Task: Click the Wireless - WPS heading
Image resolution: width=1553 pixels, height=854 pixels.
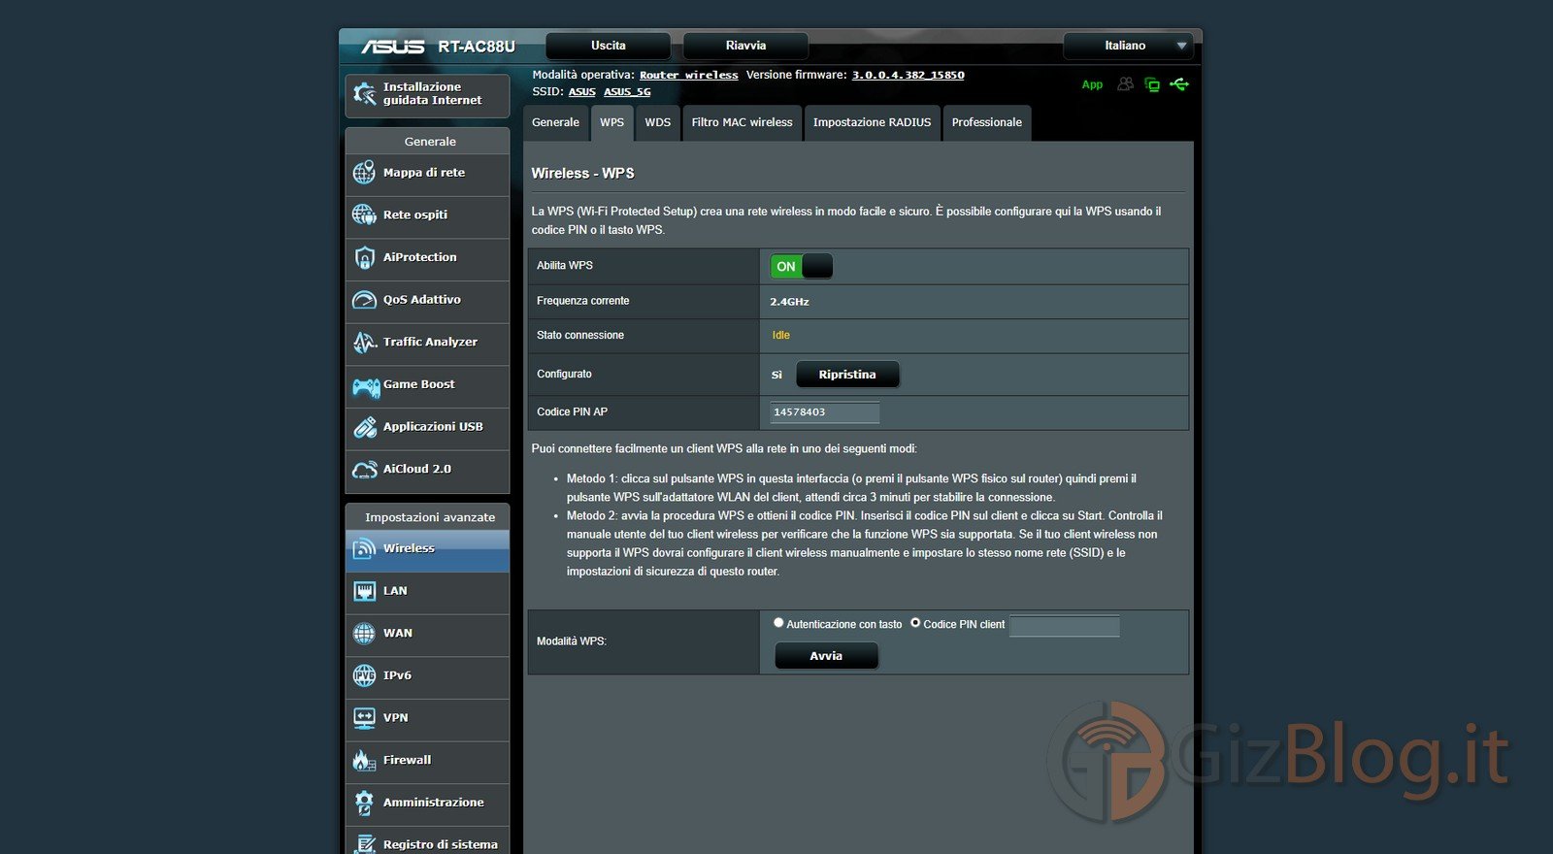Action: pos(582,174)
